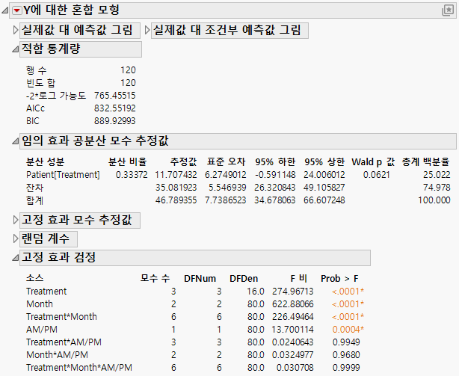Collapse the 임의 효과 공분산 모수 추정값 section

[x=15, y=141]
